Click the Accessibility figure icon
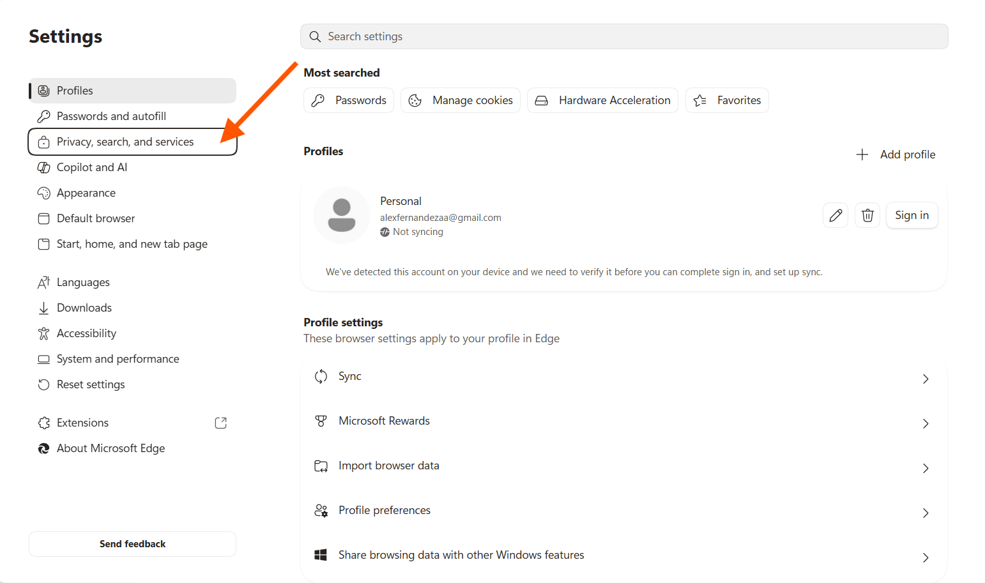Image resolution: width=985 pixels, height=583 pixels. (x=43, y=333)
